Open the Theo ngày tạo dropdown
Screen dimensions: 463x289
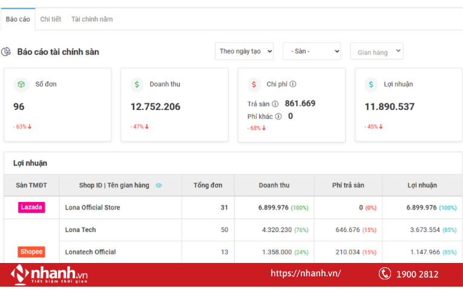[x=244, y=51]
